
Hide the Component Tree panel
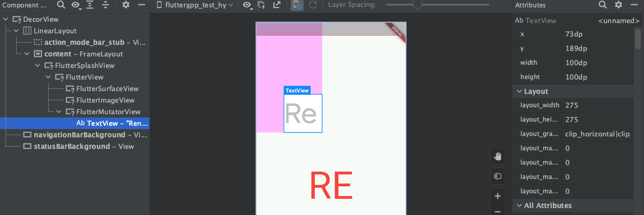[142, 5]
